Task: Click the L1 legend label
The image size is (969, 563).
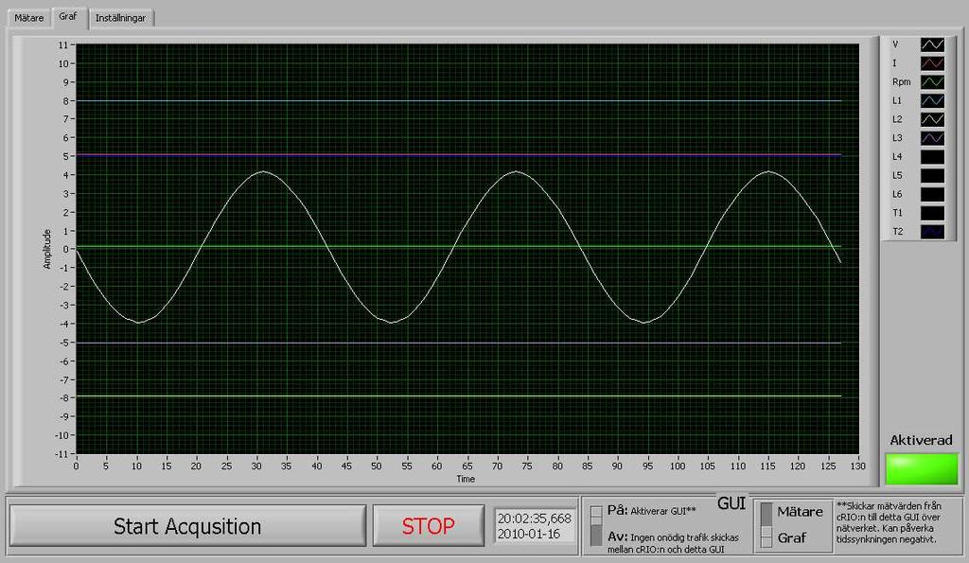Action: [897, 100]
